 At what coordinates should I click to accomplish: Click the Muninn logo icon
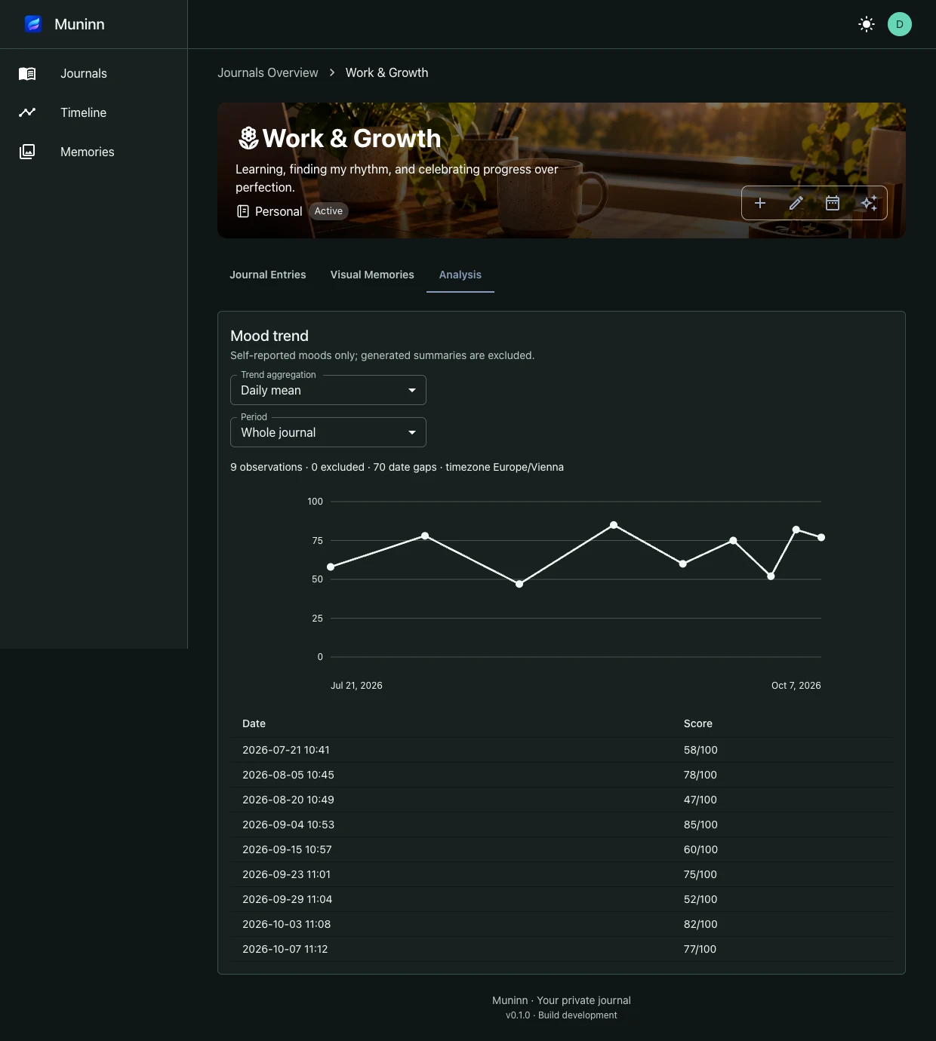coord(33,24)
